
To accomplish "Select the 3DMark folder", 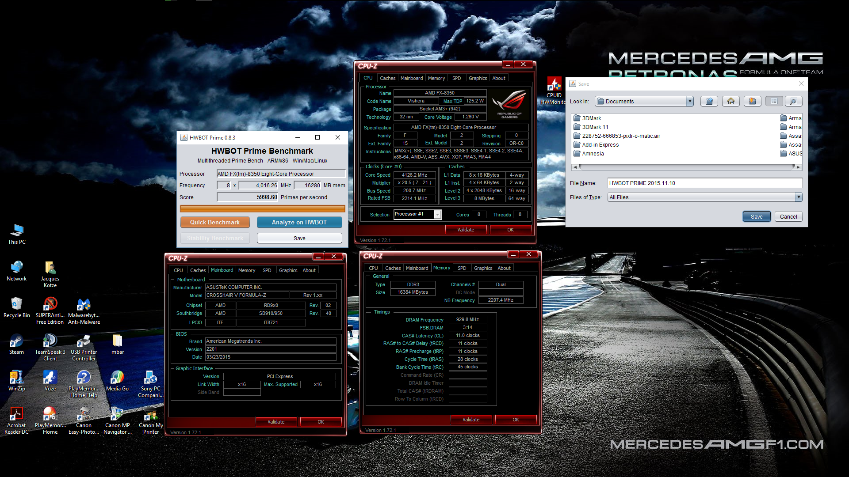I will (587, 118).
